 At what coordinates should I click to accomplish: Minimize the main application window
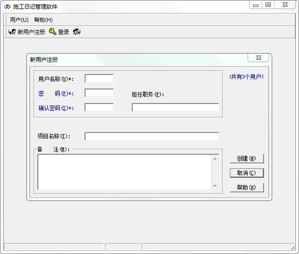[256, 5]
